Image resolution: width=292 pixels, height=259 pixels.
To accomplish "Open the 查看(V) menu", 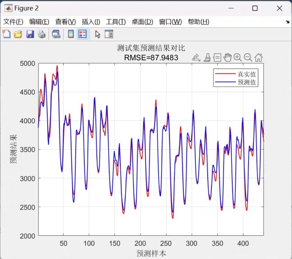I will [x=65, y=22].
